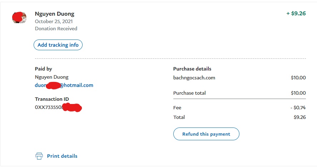This screenshot has width=317, height=167.
Task: Open the payer's hotmail email link
Action: pyautogui.click(x=64, y=85)
